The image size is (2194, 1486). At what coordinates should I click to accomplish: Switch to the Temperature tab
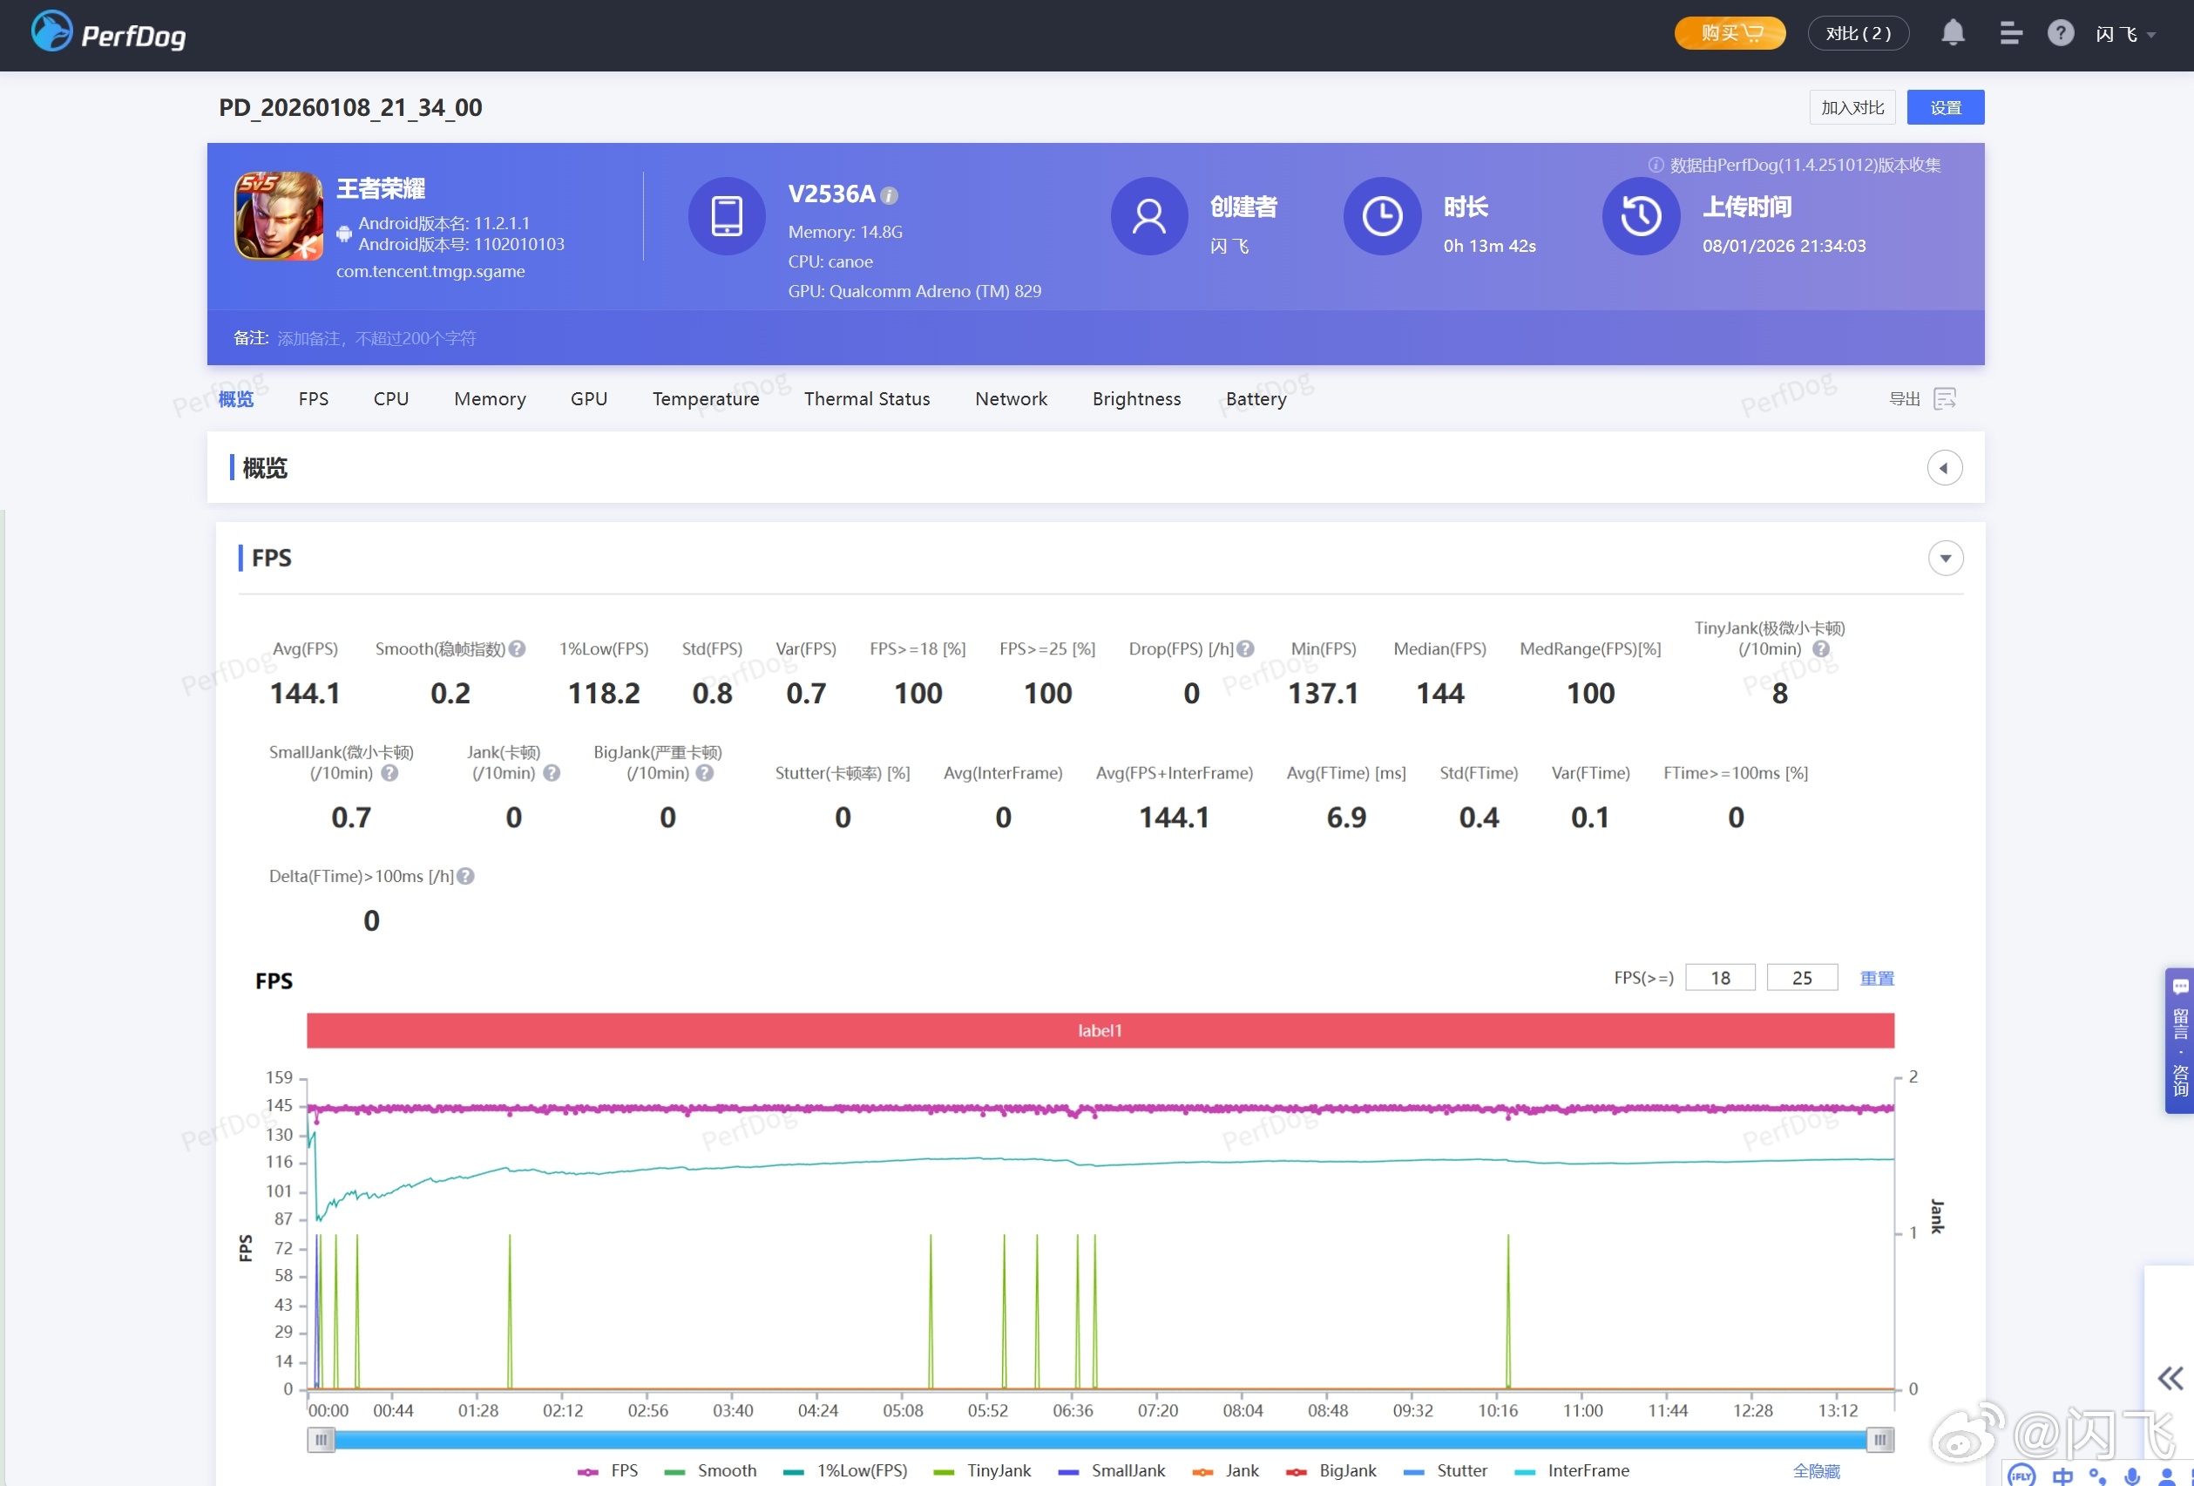(705, 398)
